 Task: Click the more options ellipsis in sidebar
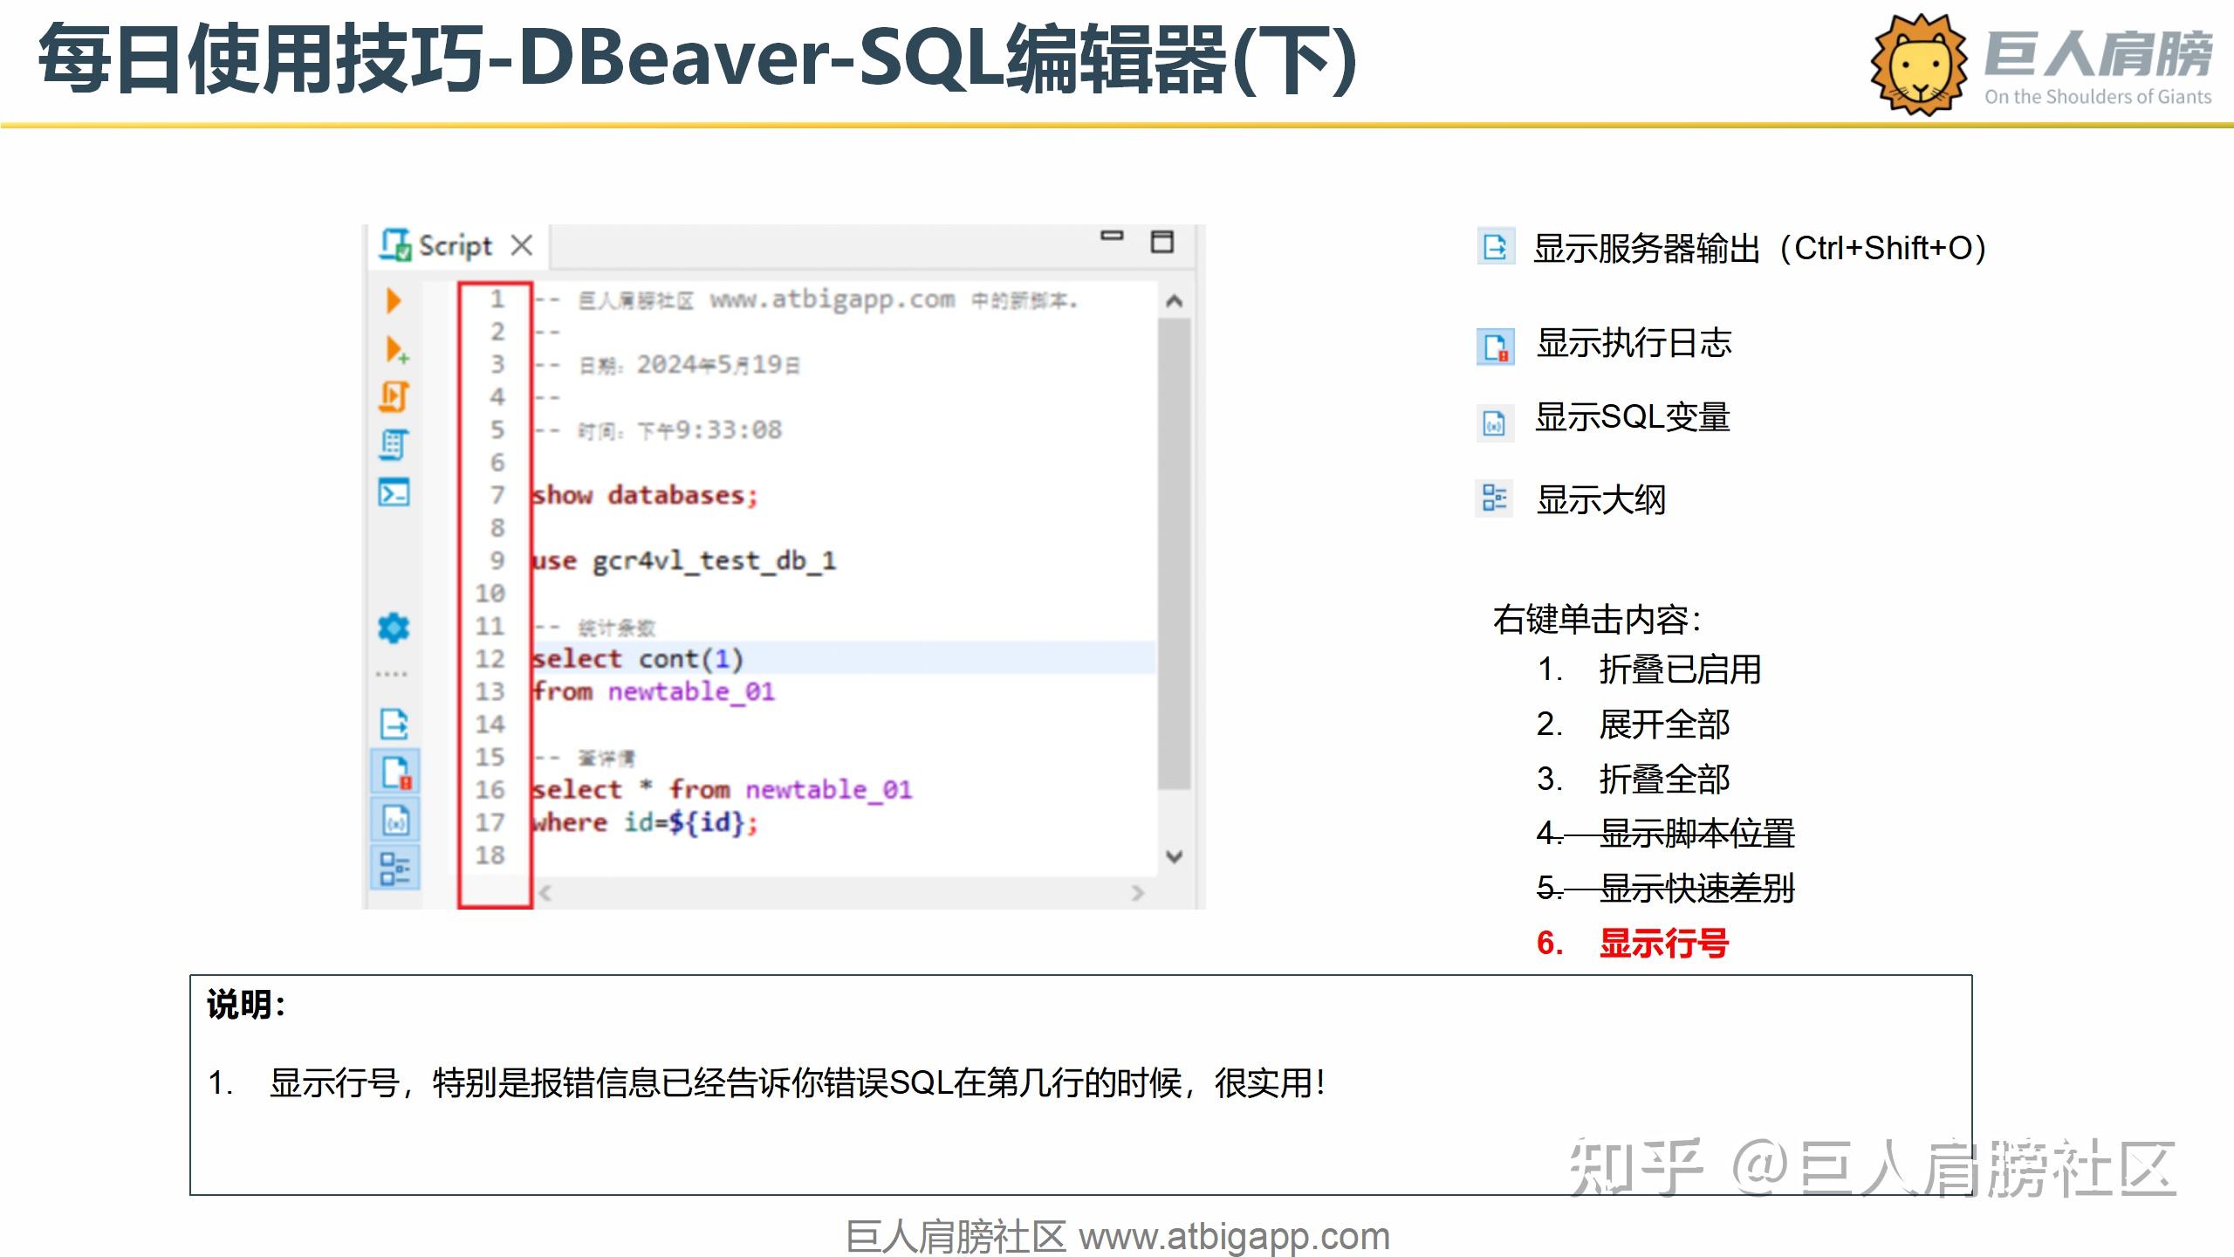pyautogui.click(x=393, y=672)
